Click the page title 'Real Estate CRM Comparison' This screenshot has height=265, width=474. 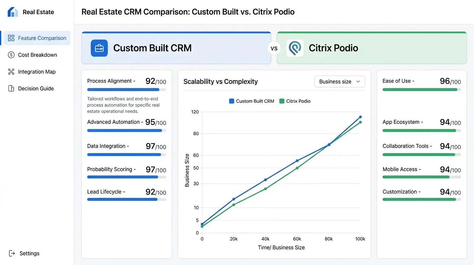pos(188,12)
